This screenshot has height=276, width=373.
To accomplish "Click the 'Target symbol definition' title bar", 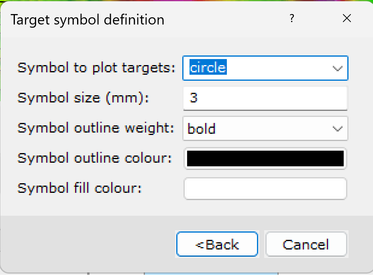I will [x=88, y=20].
